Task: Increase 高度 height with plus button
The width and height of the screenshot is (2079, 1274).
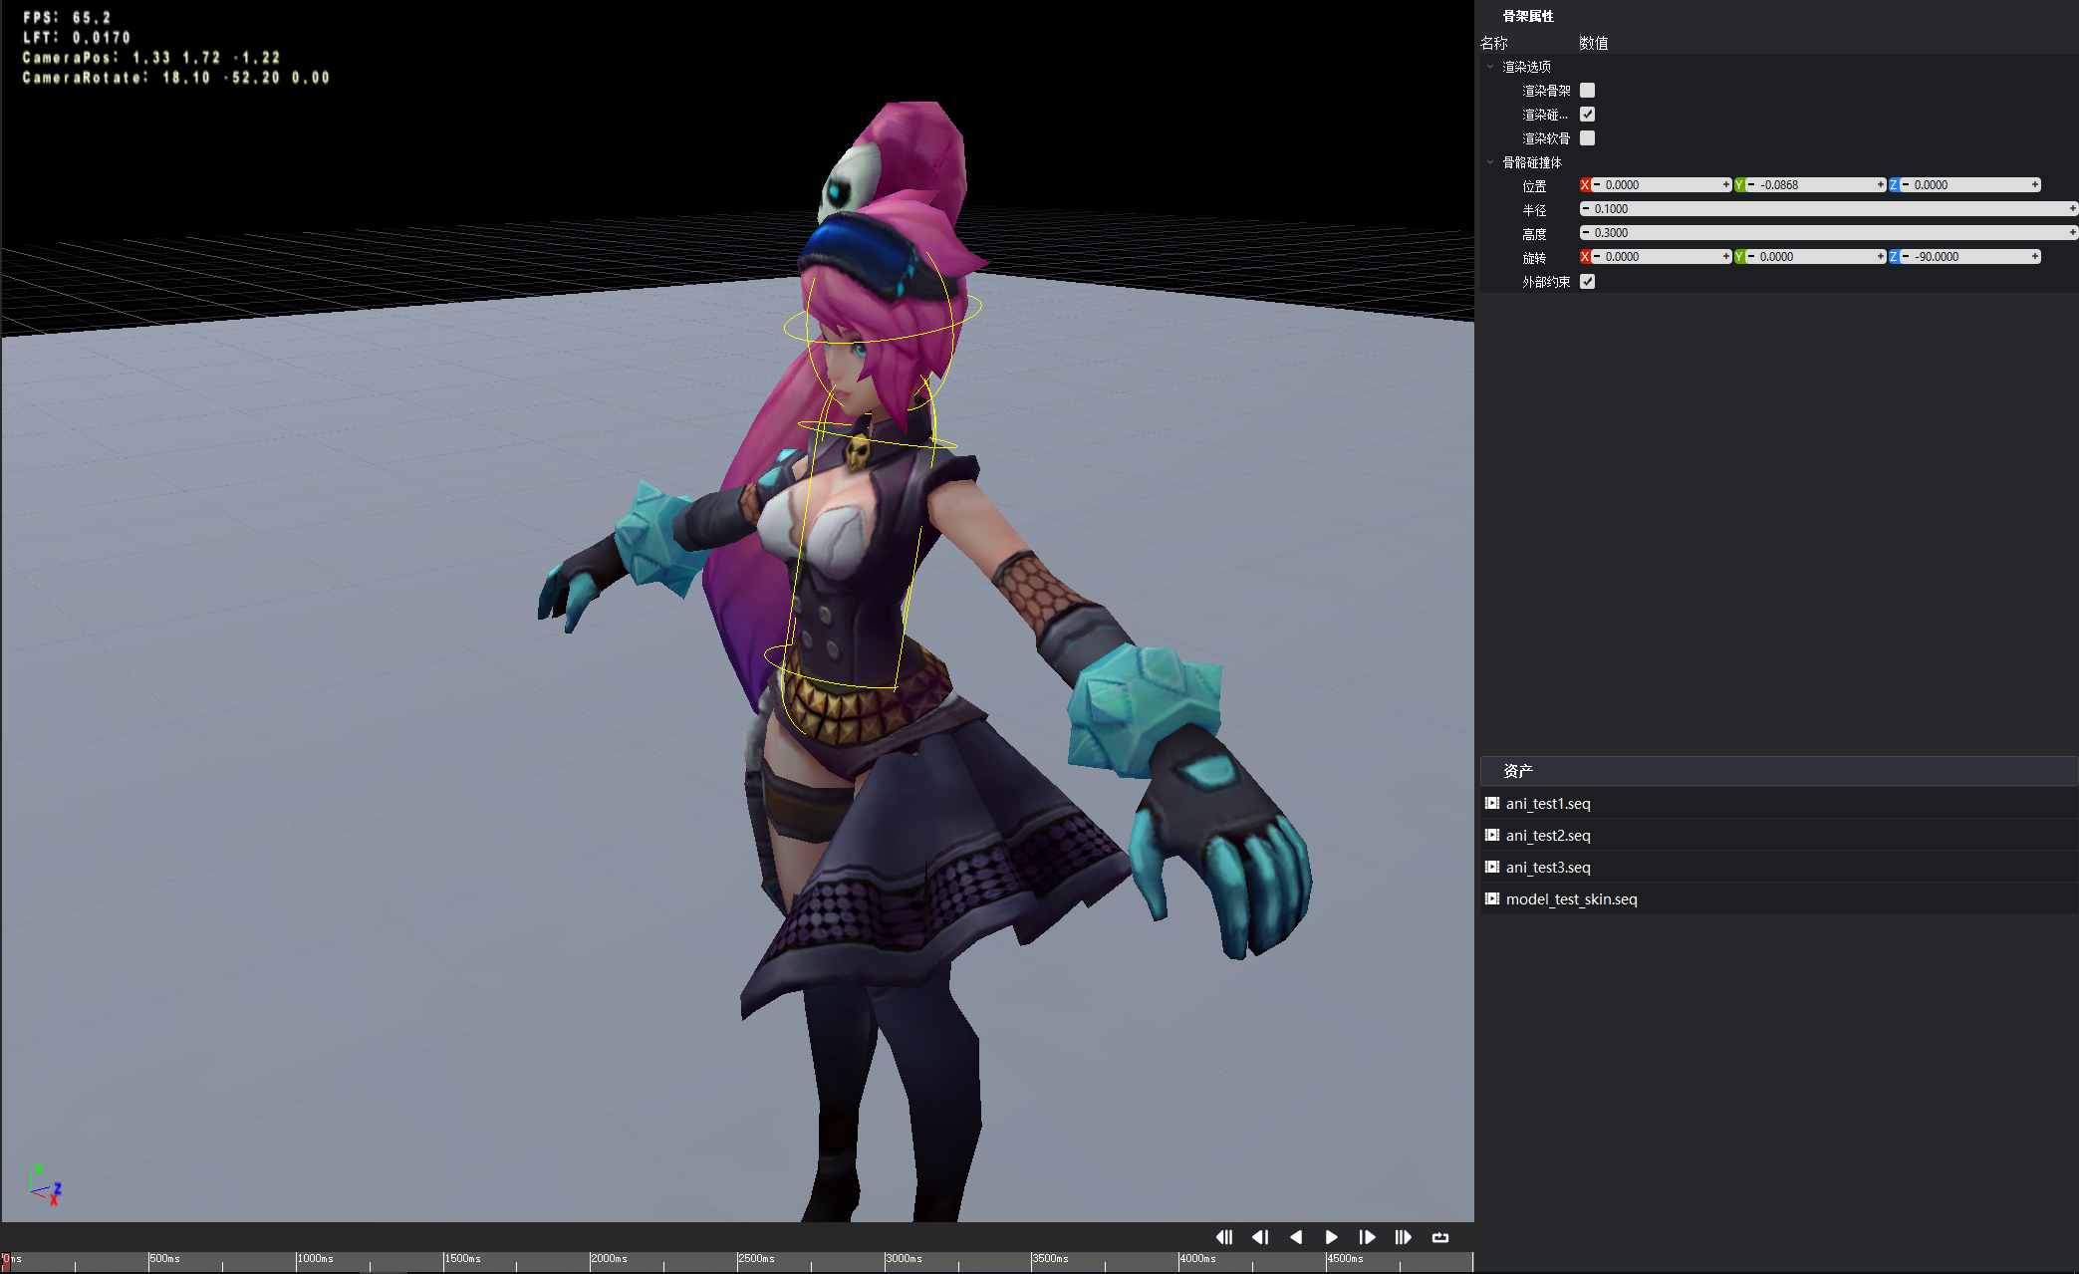Action: pyautogui.click(x=2072, y=233)
